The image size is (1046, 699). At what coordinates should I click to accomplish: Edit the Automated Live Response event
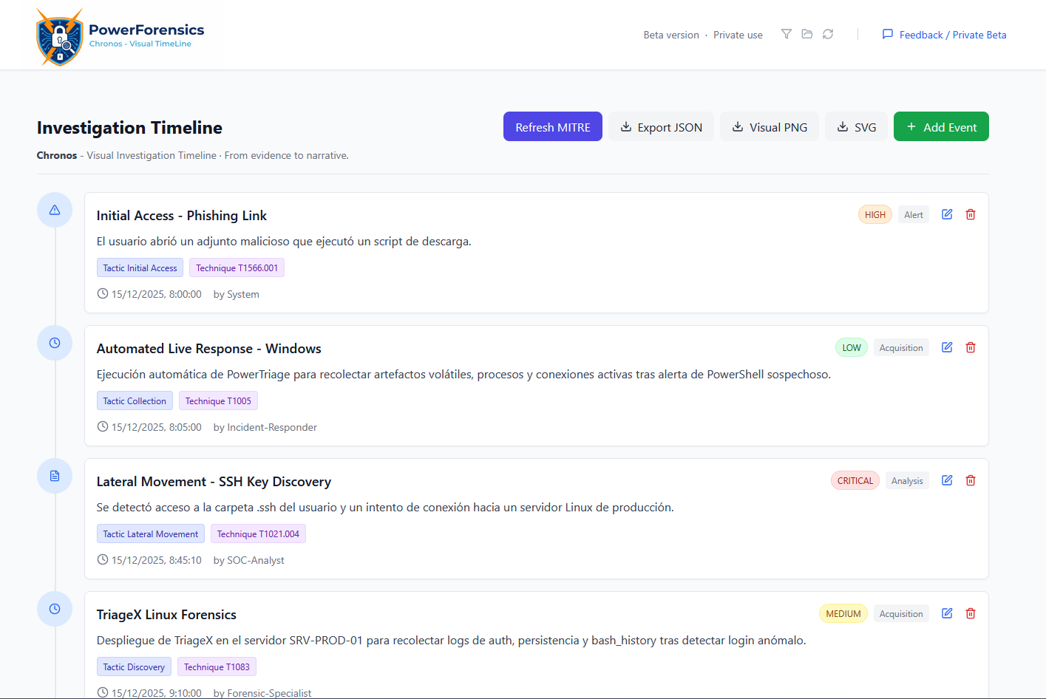(x=947, y=347)
